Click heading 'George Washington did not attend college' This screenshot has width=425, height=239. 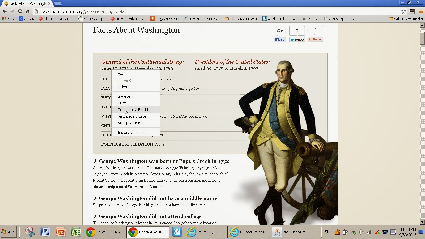147,216
